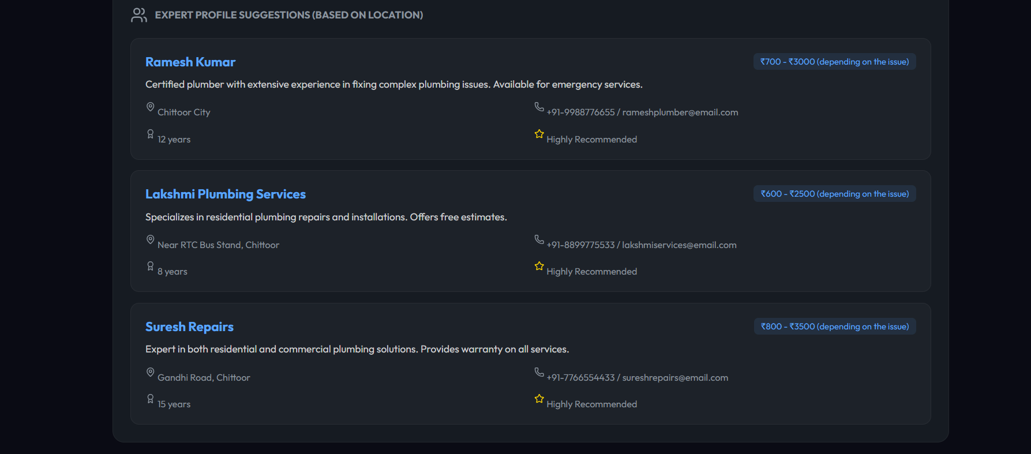Screen dimensions: 1031x454
Task: Click the ₹600 - ₹2500 price badge
Action: point(834,194)
